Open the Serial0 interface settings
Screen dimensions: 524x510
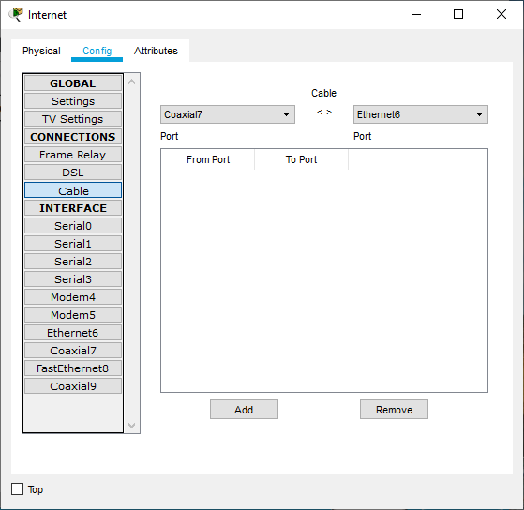tap(73, 226)
